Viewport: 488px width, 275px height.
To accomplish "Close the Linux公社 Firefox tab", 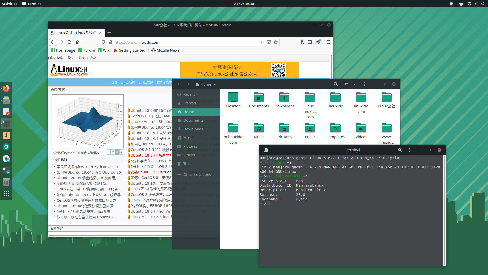I will (x=100, y=33).
